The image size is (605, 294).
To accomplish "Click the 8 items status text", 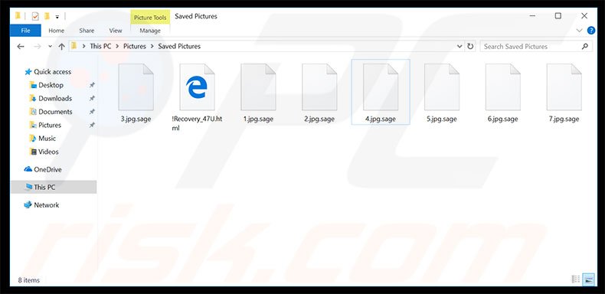I will click(29, 280).
